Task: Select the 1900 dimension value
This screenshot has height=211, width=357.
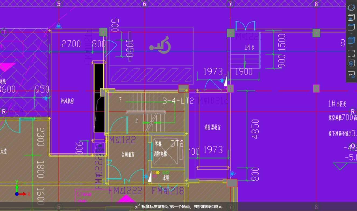Action: 244,72
